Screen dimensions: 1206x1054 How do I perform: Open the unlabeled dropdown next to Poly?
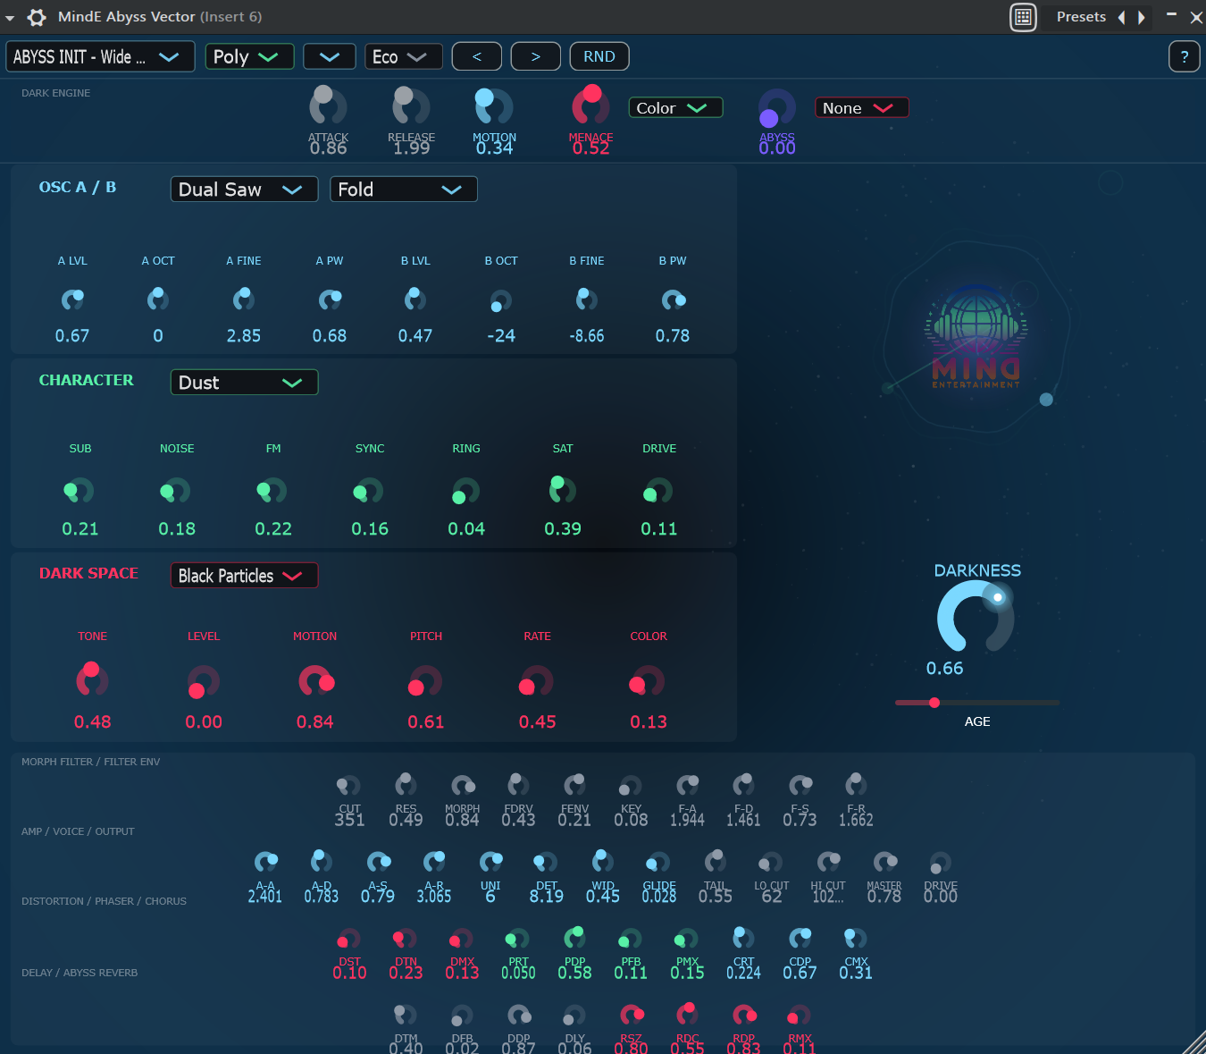pyautogui.click(x=330, y=56)
